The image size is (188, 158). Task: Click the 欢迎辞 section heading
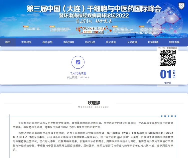[x=94, y=103]
